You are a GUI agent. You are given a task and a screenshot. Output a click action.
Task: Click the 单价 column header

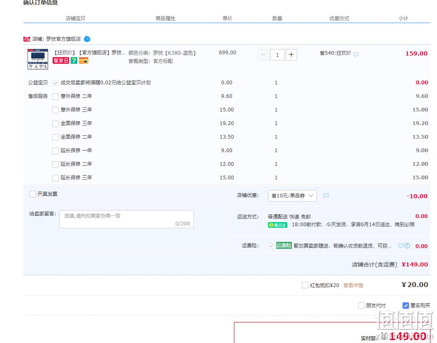[x=227, y=19]
